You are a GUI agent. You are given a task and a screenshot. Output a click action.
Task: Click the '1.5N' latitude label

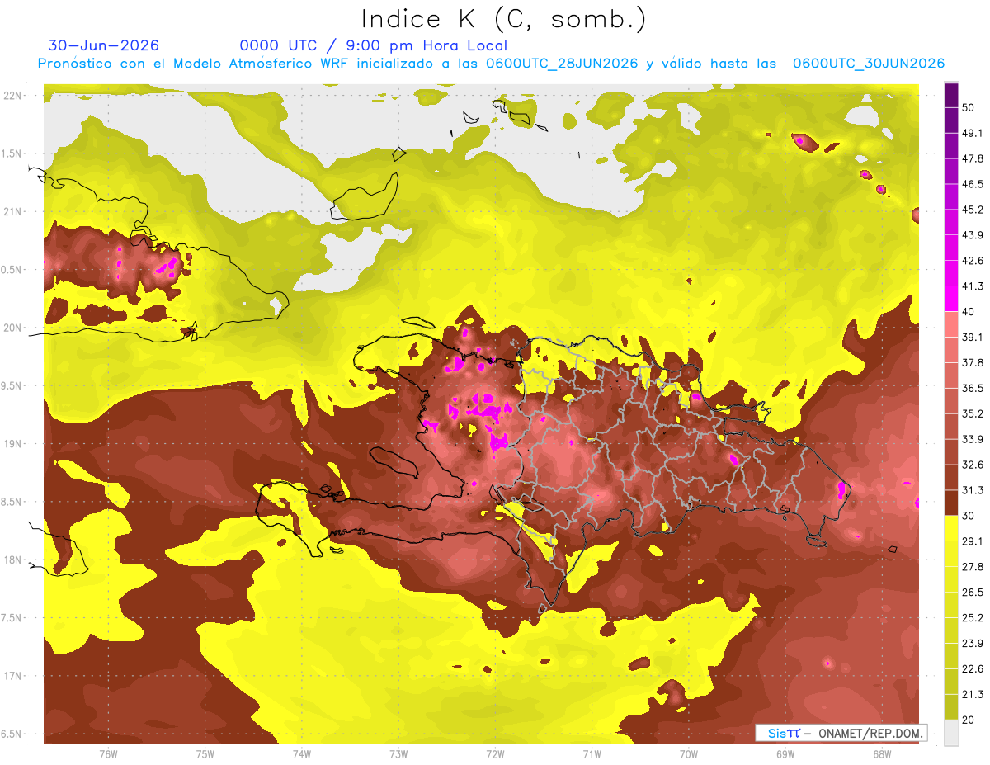(x=12, y=153)
